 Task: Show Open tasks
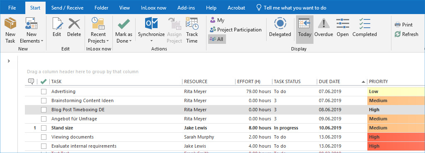(x=342, y=27)
